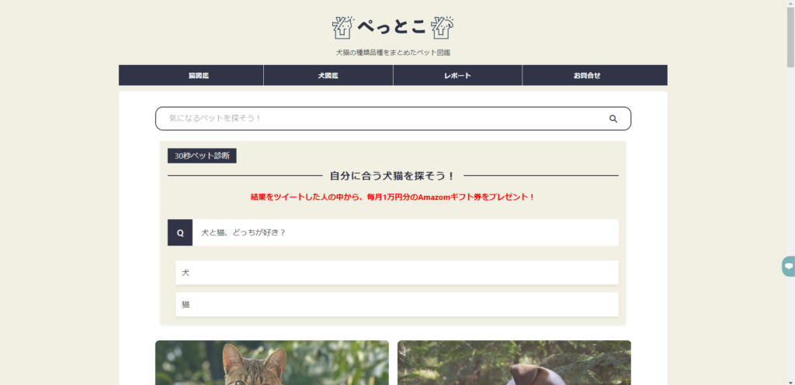This screenshot has width=795, height=385.
Task: Open the cat photo article card
Action: [272, 363]
